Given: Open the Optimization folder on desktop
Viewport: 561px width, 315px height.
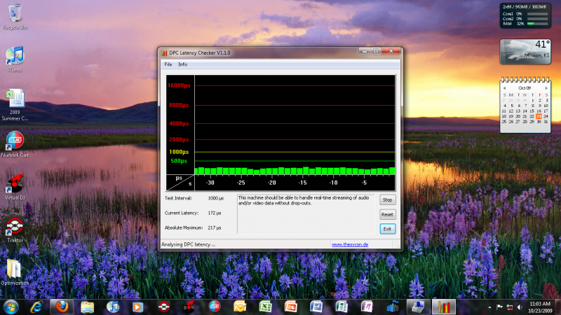Looking at the screenshot, I should pyautogui.click(x=15, y=270).
